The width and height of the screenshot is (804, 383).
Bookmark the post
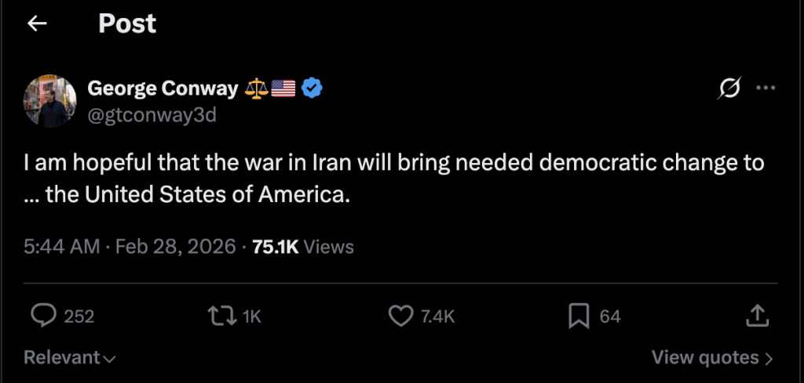579,316
